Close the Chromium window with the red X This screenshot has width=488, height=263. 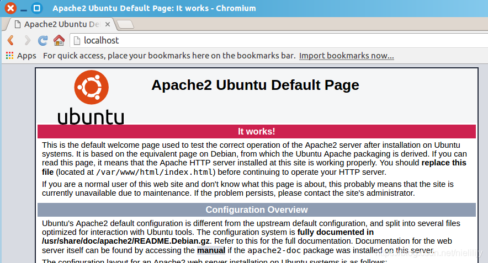[10, 8]
